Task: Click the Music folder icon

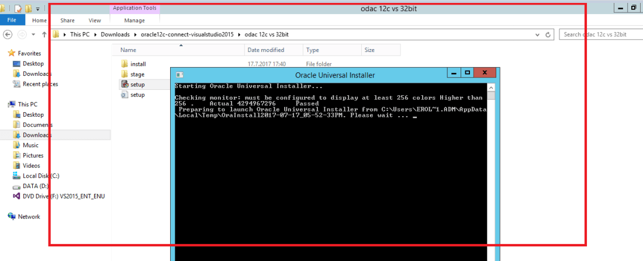Action: 16,145
